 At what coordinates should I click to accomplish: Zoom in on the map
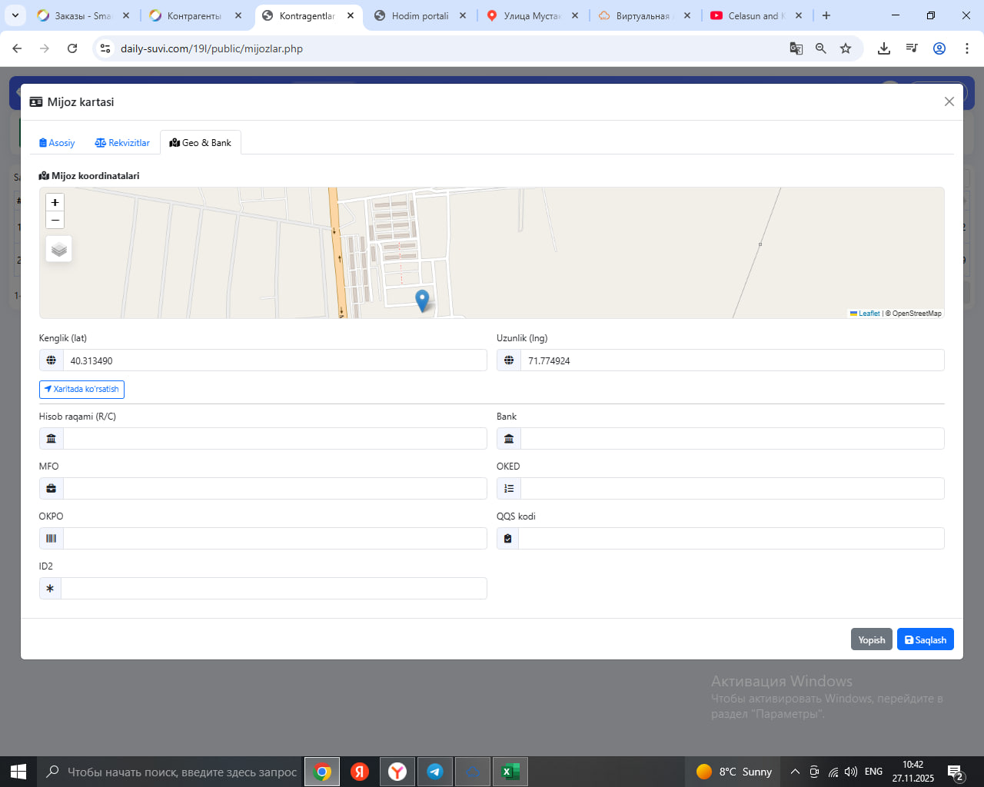point(55,202)
